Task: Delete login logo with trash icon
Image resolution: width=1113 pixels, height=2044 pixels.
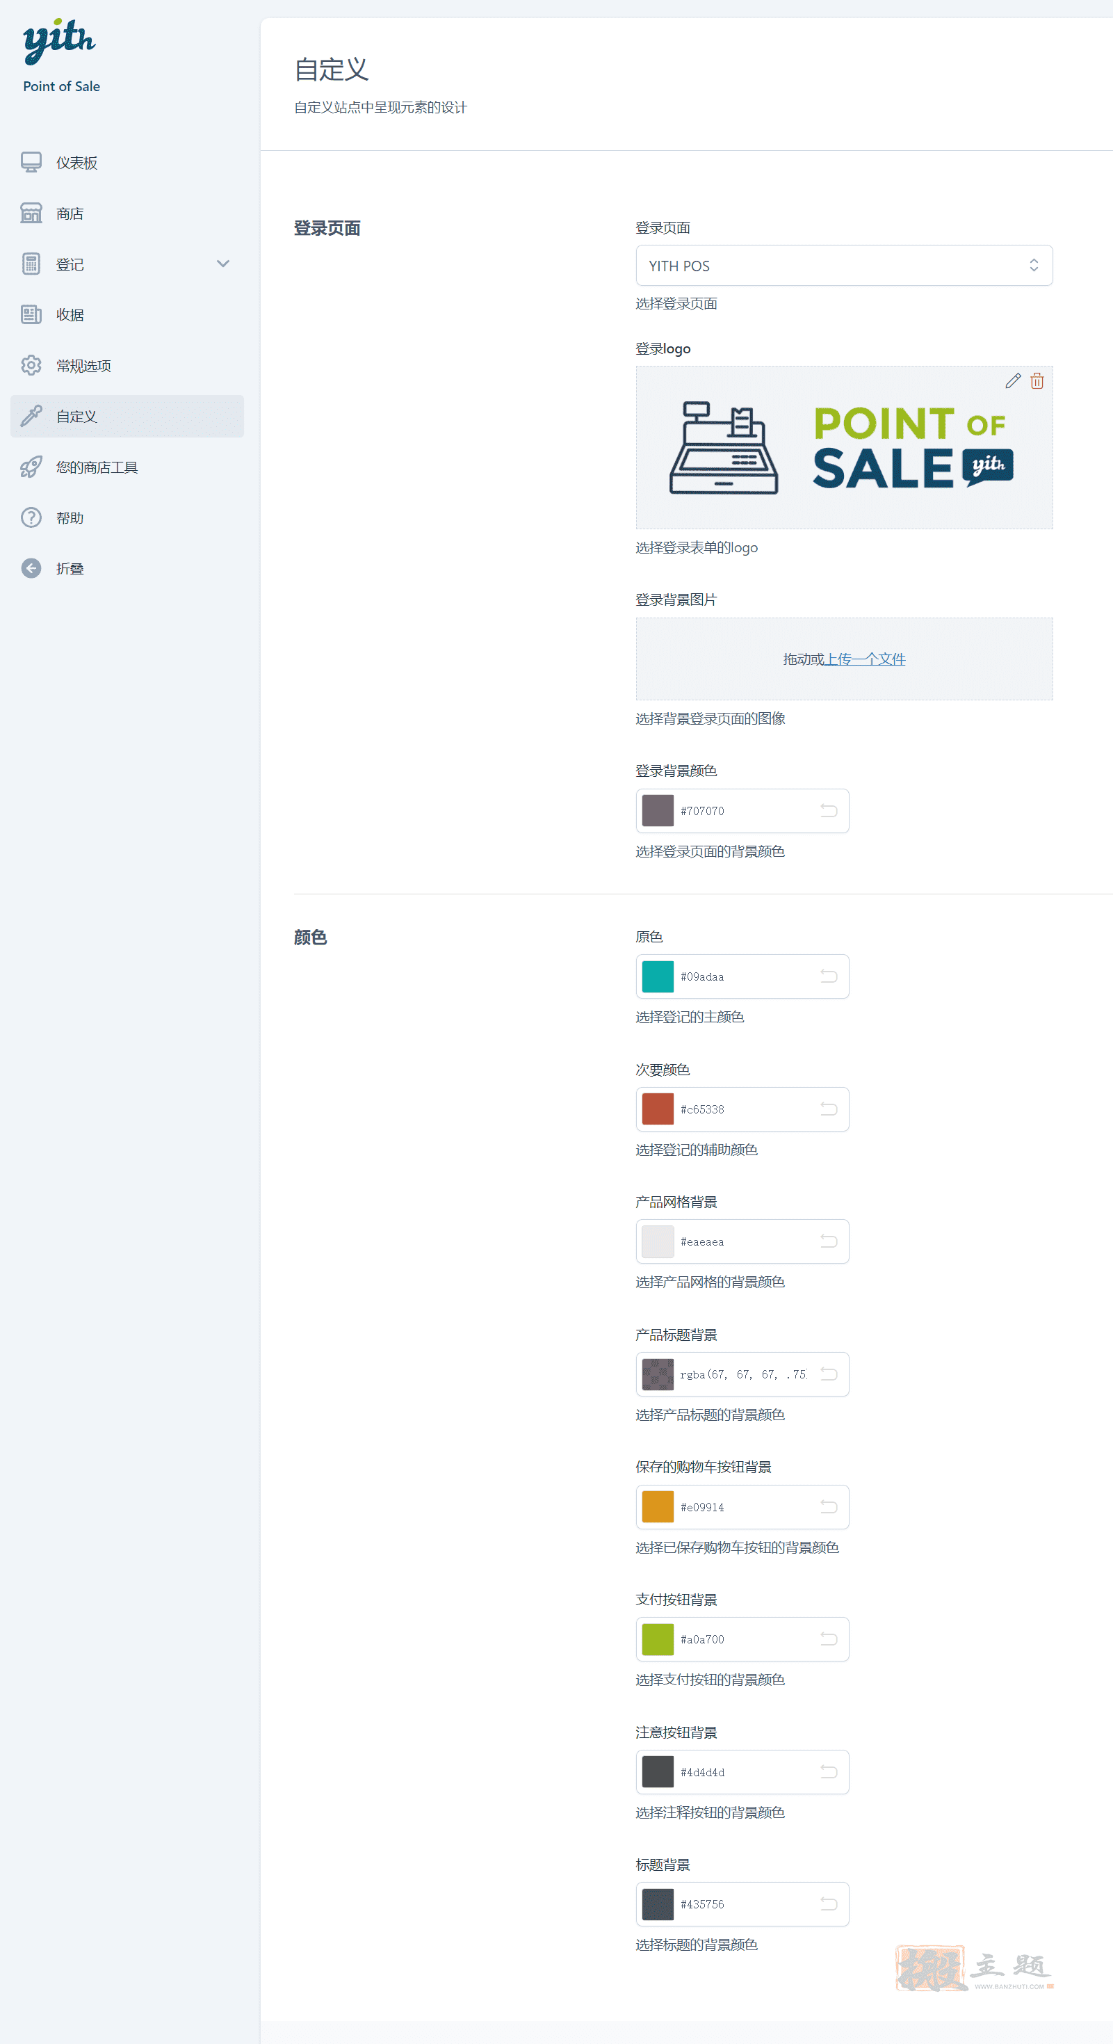Action: point(1037,381)
